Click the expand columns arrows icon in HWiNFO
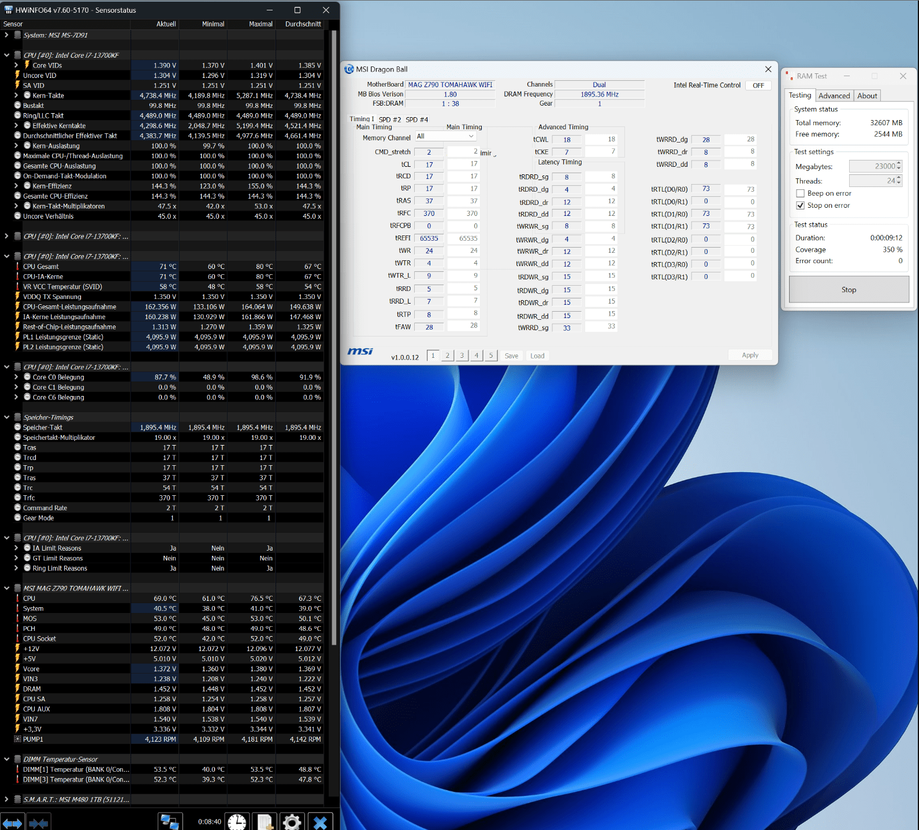Viewport: 919px width, 830px height. point(12,822)
